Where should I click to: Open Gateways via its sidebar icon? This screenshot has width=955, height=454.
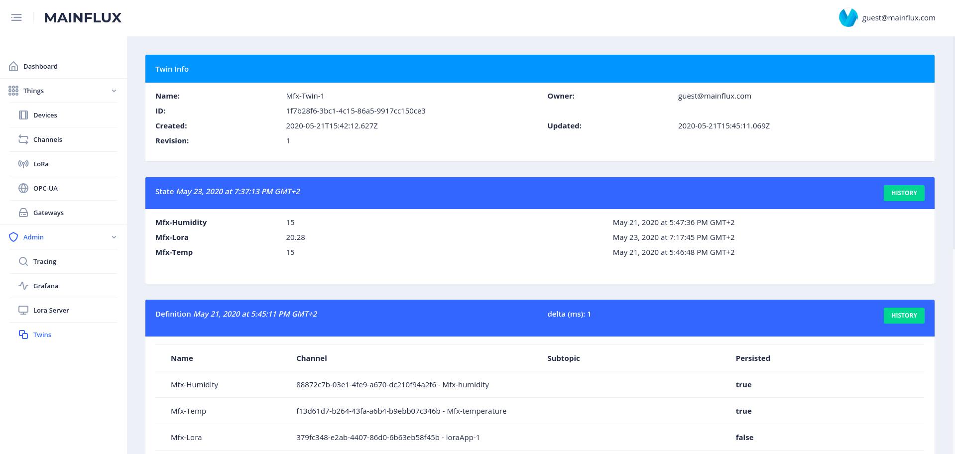(x=23, y=212)
